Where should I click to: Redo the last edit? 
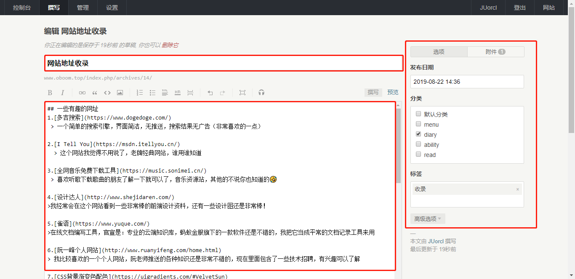tap(223, 93)
